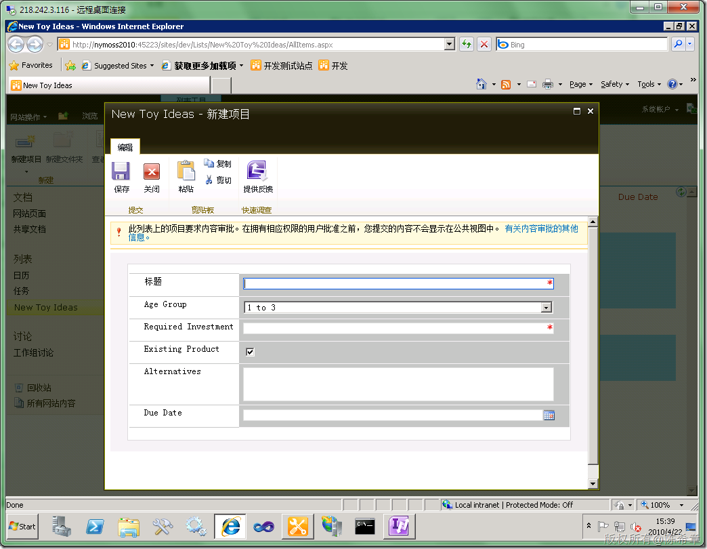707x549 pixels.
Task: Click the Add to Favorites bar star icon
Action: pos(70,66)
